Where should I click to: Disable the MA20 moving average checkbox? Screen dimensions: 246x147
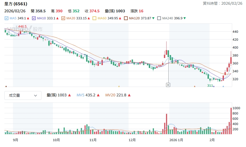[63, 18]
